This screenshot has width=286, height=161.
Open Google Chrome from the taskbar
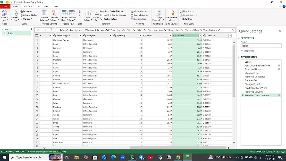click(x=178, y=157)
